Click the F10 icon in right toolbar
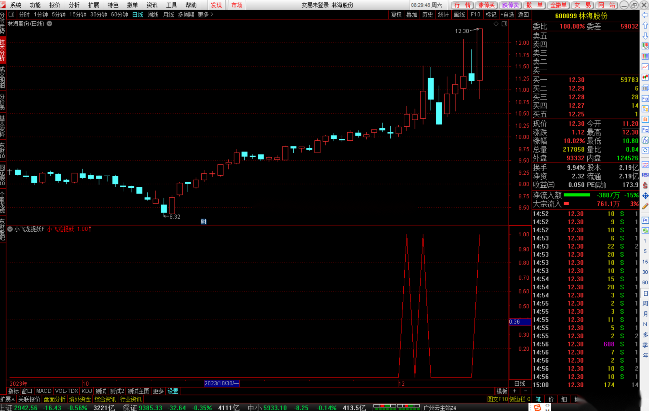649x411 pixels. point(645,99)
